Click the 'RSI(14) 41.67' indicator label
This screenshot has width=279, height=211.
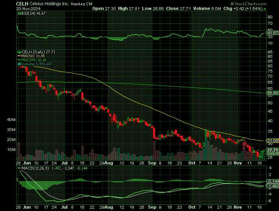pos(33,13)
